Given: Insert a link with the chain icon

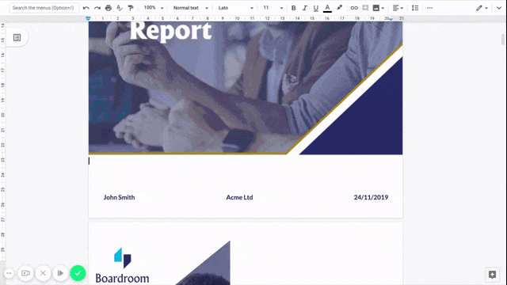Looking at the screenshot, I should pyautogui.click(x=354, y=8).
